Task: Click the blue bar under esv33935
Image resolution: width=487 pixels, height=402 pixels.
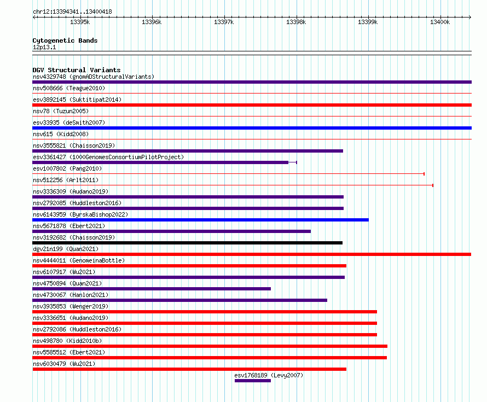Action: click(x=252, y=128)
